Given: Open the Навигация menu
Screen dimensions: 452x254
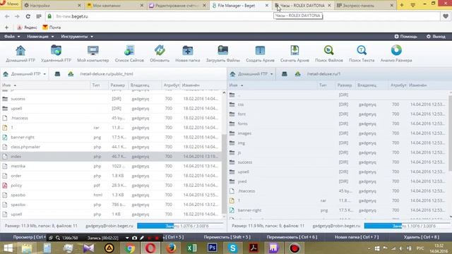Looking at the screenshot, I should coord(40,37).
